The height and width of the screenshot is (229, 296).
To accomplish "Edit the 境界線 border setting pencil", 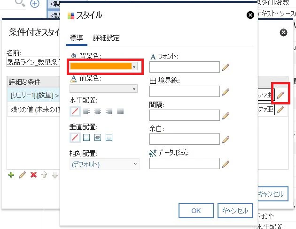I will pos(226,92).
